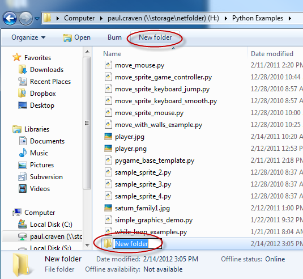The width and height of the screenshot is (303, 279).
Task: Expand the arrow after Python Examples breadcrumb
Action: 290,18
